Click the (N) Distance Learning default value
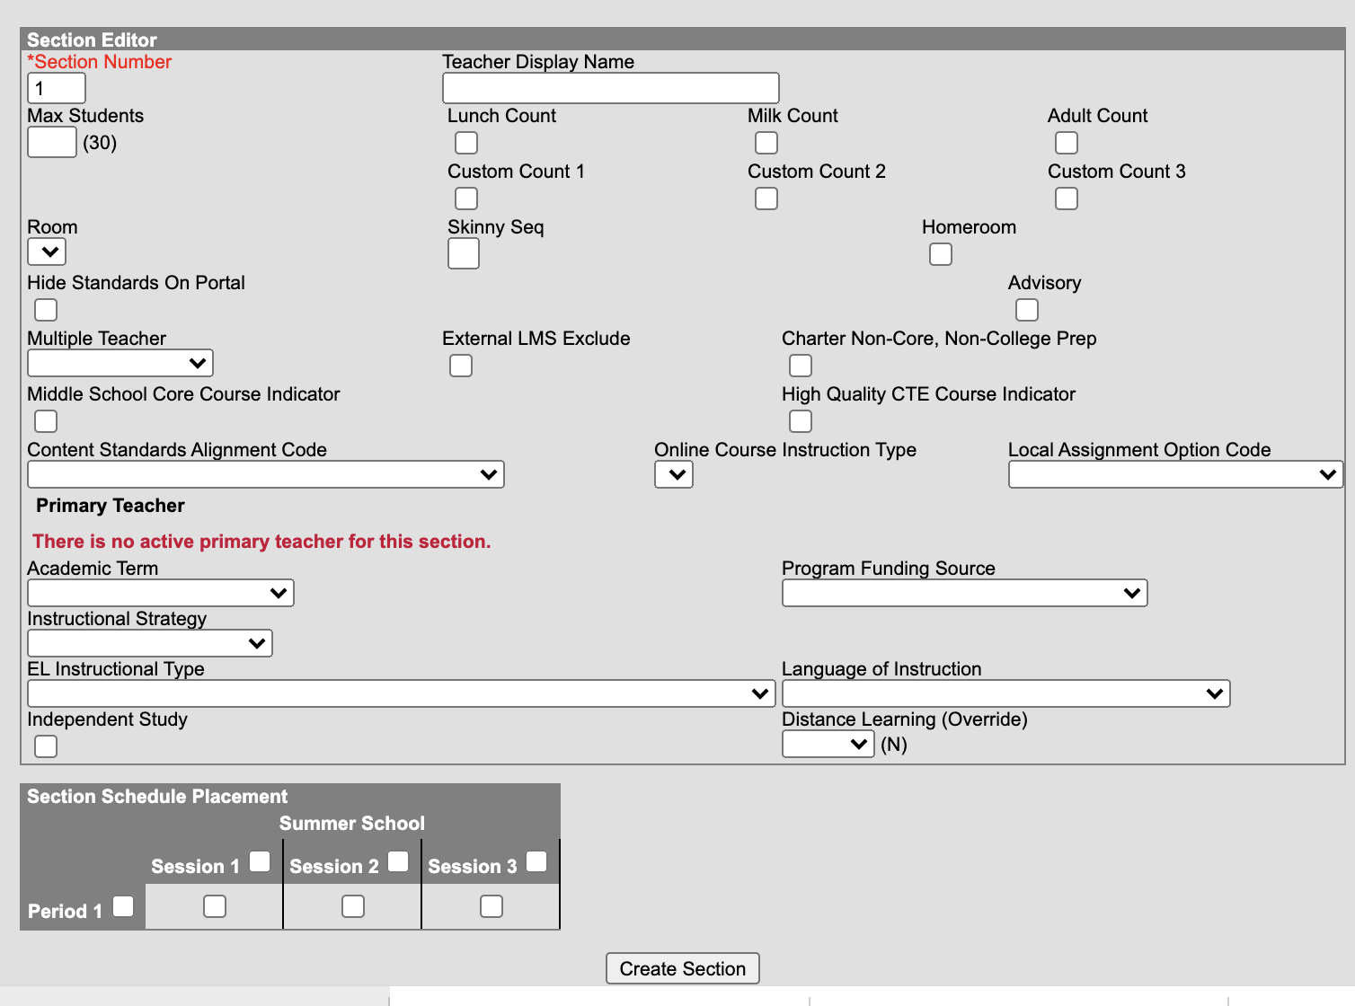The height and width of the screenshot is (1006, 1355). click(894, 745)
